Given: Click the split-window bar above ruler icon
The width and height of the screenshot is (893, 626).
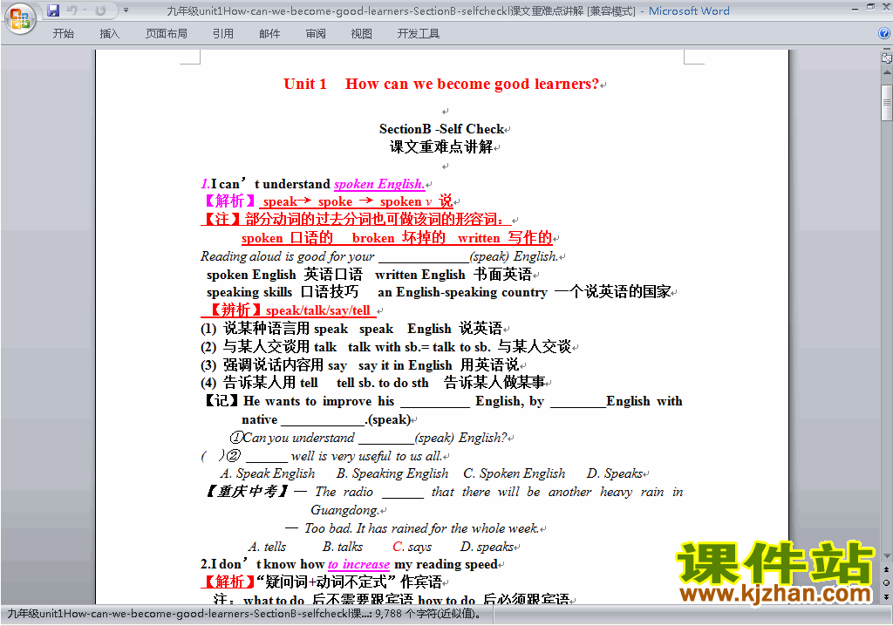Looking at the screenshot, I should pos(887,50).
